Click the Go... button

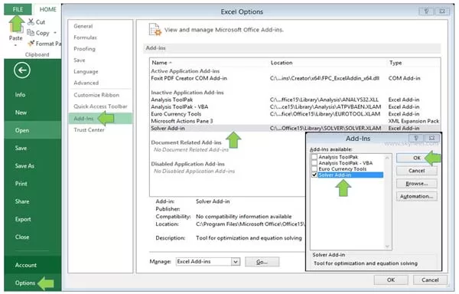[x=262, y=262]
